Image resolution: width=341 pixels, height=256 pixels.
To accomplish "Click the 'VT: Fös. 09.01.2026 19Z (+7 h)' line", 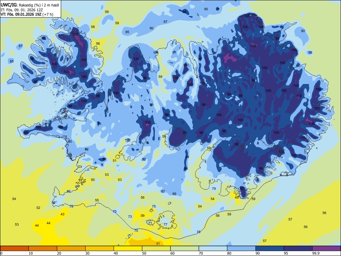I will tap(27, 15).
